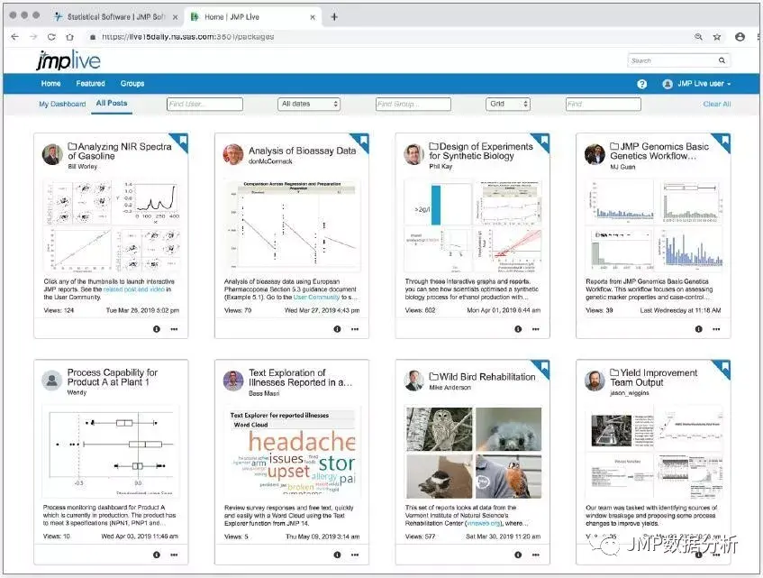The image size is (763, 578).
Task: Open info icon on Analyzing NIR Spectra card
Action: click(156, 329)
